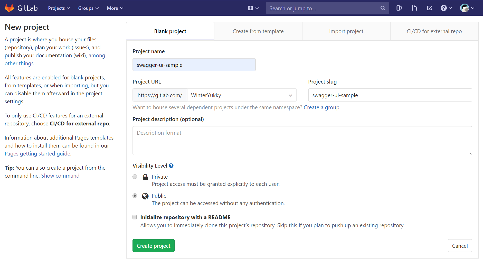Switch to the Import project tab
Screen dimensions: 483x266
[x=346, y=31]
